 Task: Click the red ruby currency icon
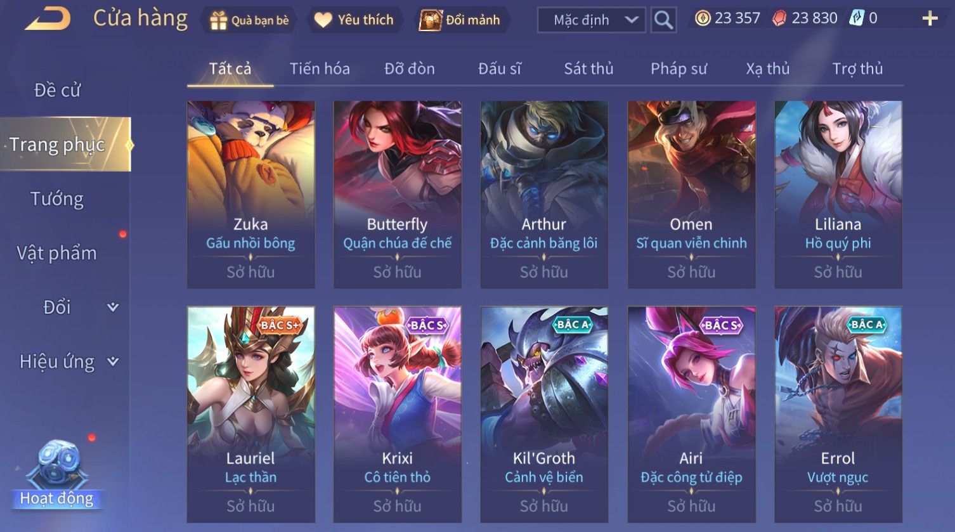tap(779, 18)
